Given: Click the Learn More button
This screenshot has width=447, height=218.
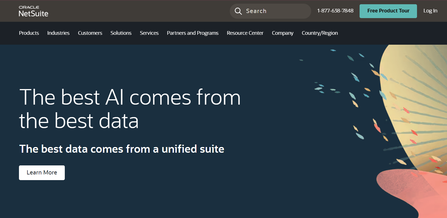Looking at the screenshot, I should [42, 173].
